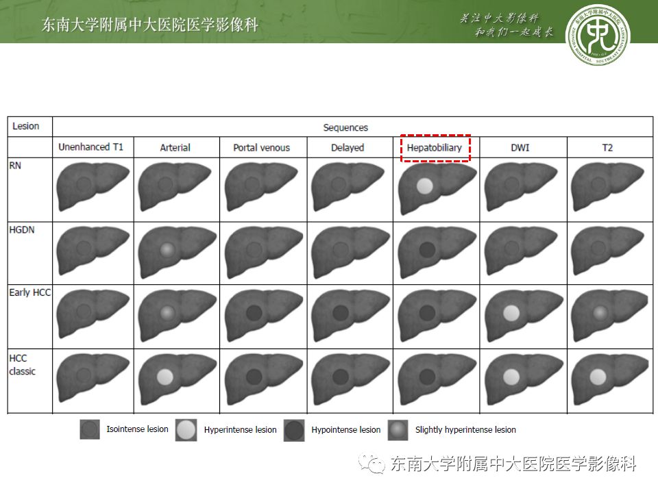Select the RN Delayed liver image
The image size is (658, 493).
click(x=348, y=187)
